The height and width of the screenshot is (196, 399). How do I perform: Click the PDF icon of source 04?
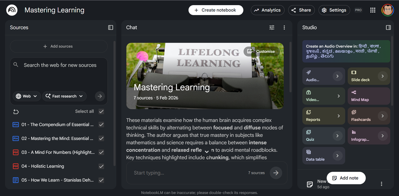point(16,166)
